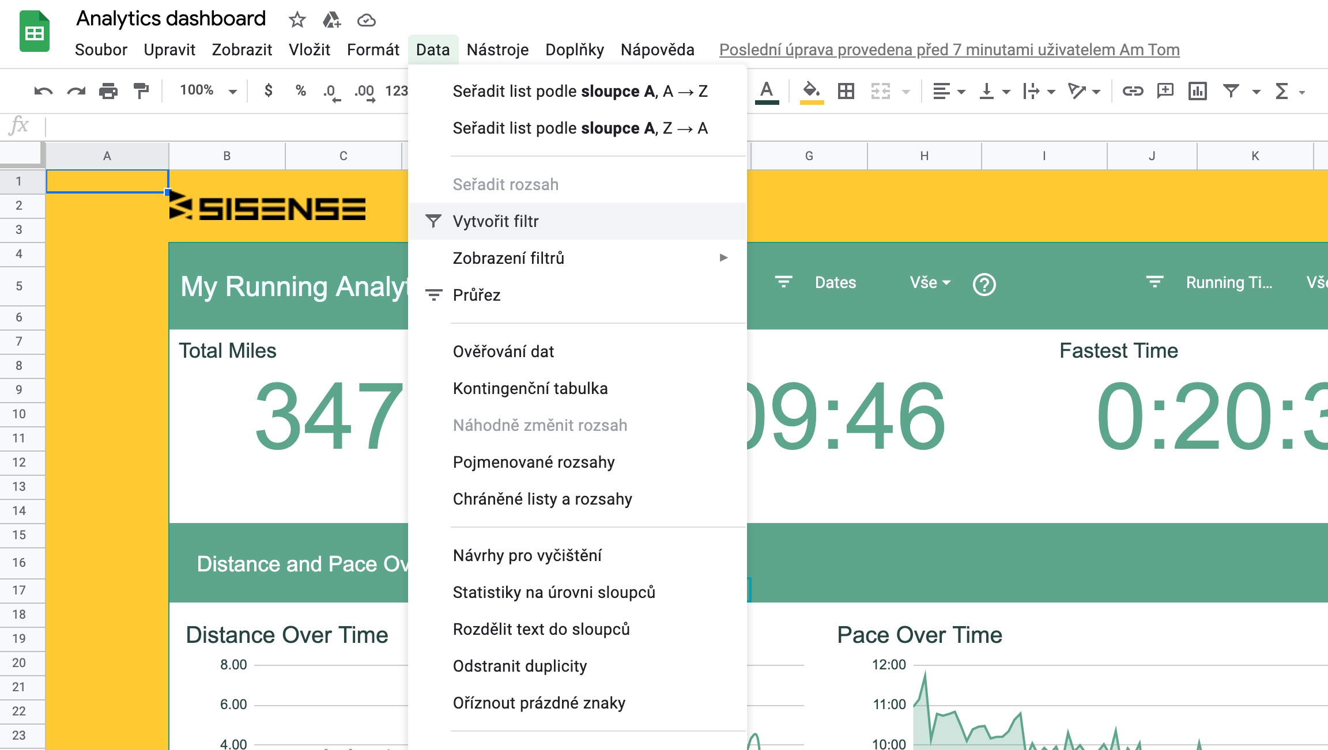Click the help question mark on Dates slicer
This screenshot has height=750, width=1328.
[984, 284]
